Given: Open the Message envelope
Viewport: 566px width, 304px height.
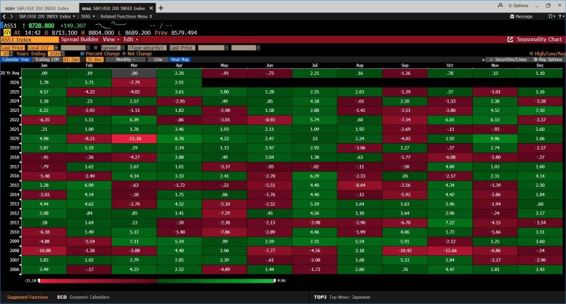Looking at the screenshot, I should point(521,16).
